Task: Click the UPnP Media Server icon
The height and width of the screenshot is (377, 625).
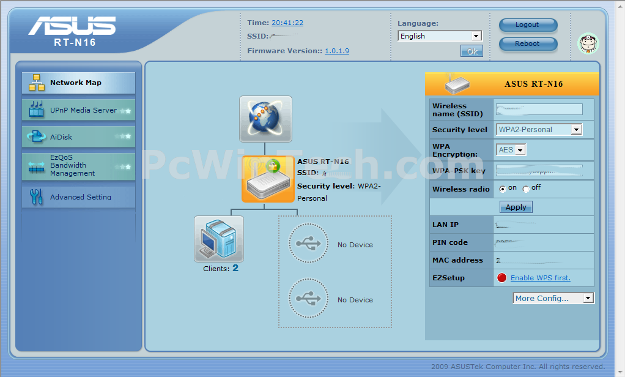Action: coord(36,110)
